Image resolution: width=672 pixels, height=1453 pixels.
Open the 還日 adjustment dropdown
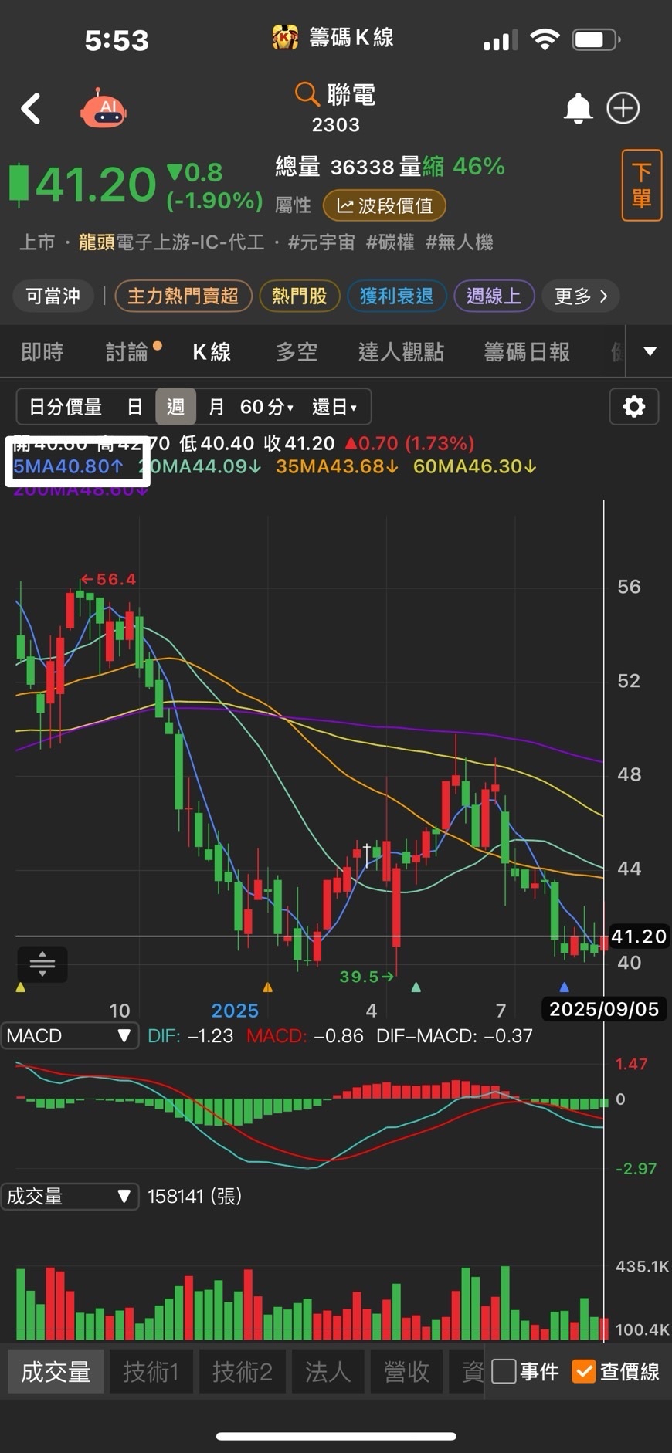click(334, 407)
